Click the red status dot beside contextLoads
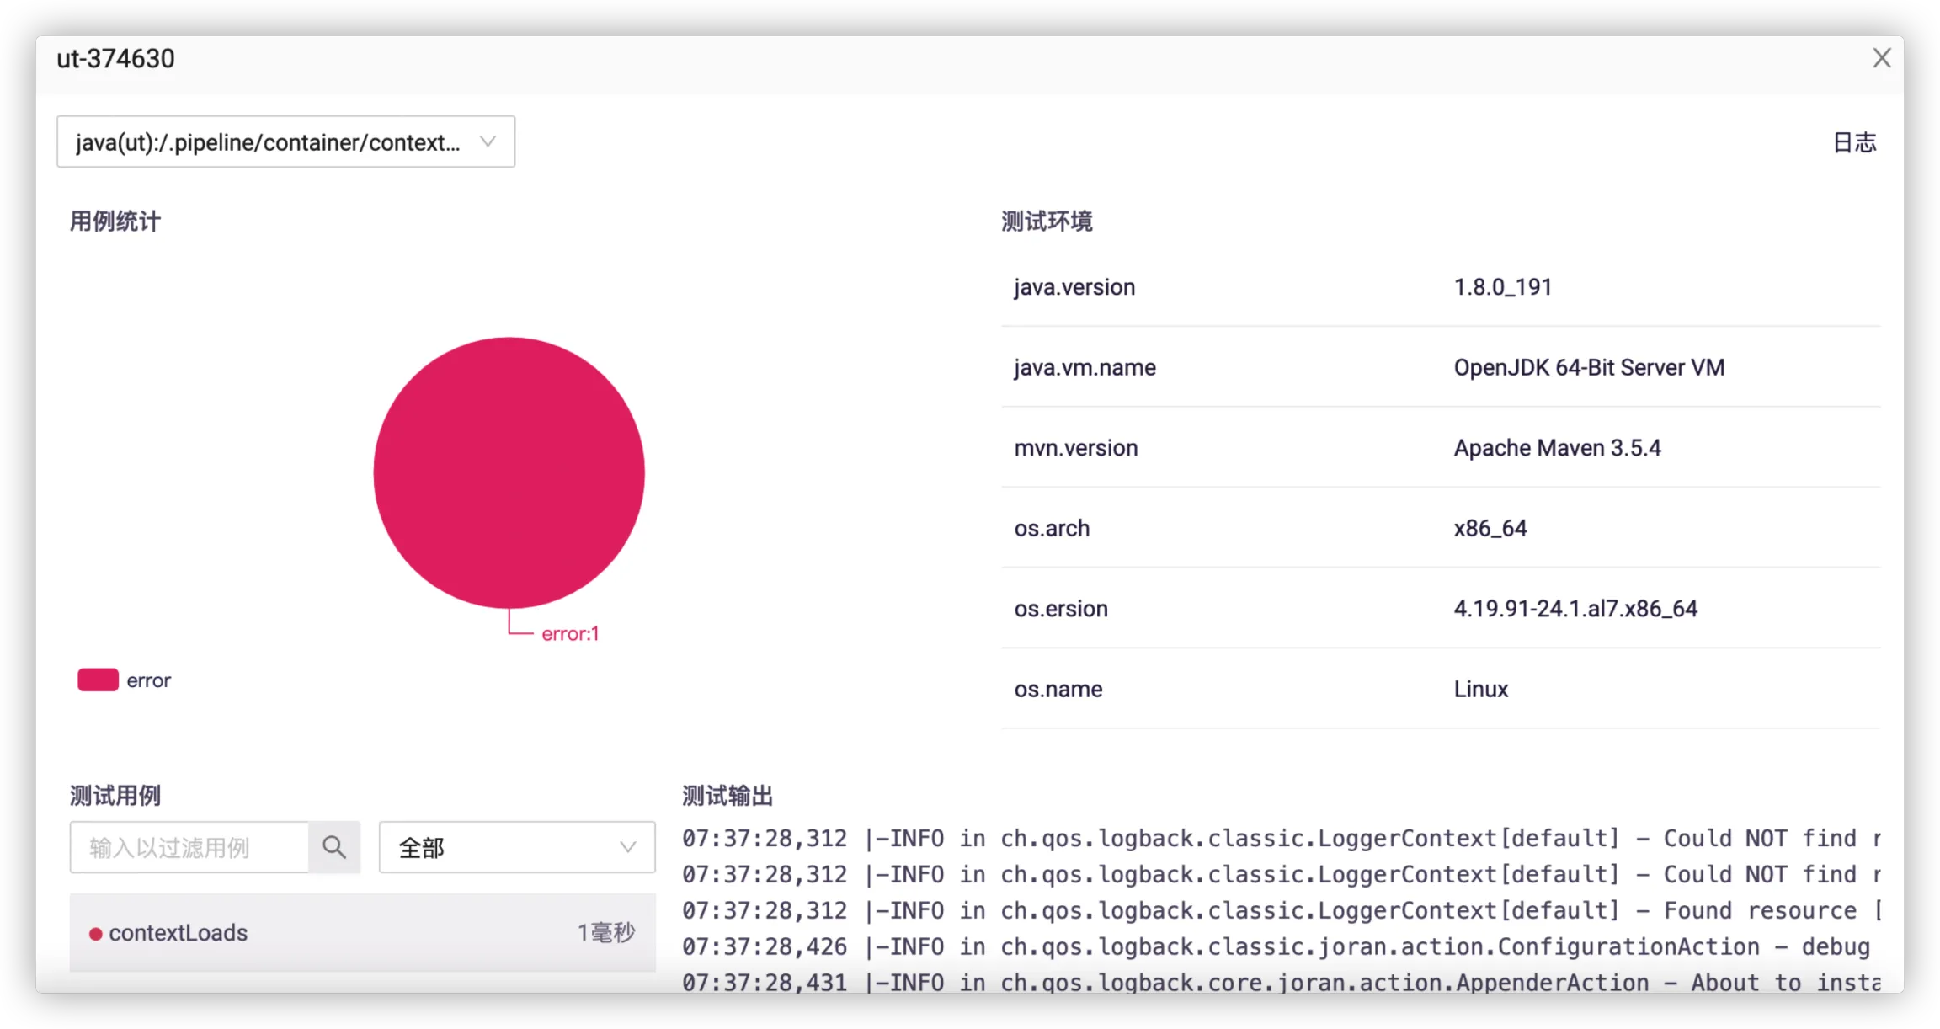 (x=96, y=934)
